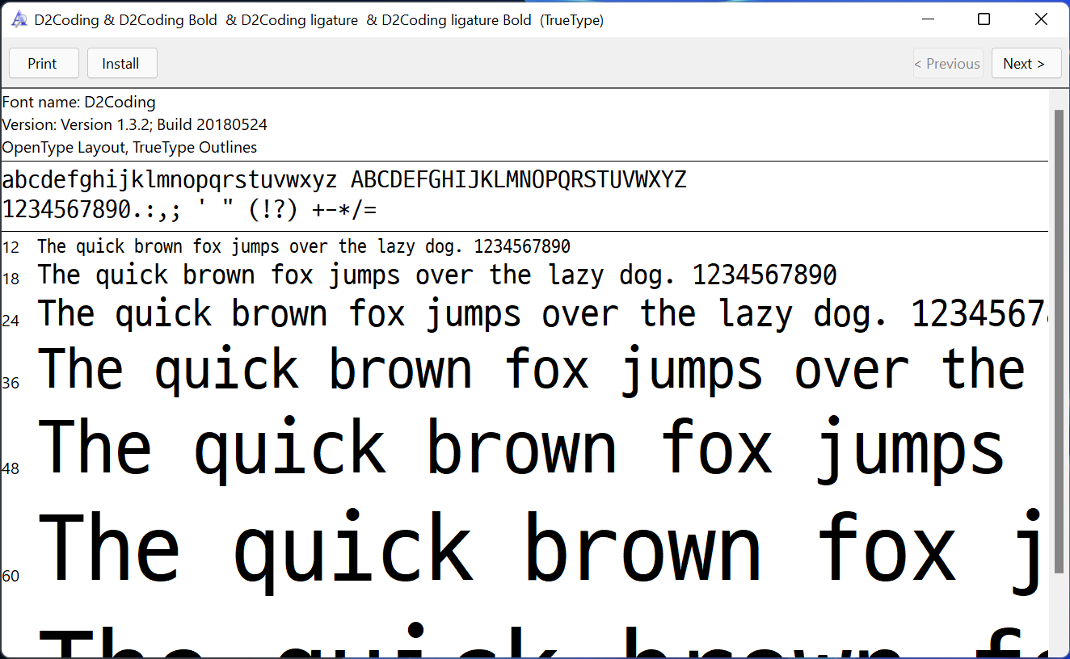Click the lowercase and uppercase alphabet sample line
This screenshot has height=659, width=1070.
pyautogui.click(x=344, y=180)
